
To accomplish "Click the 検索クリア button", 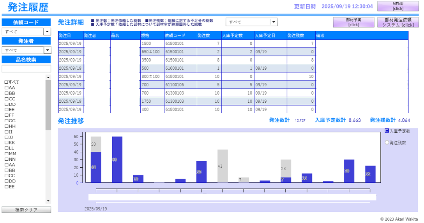I will [x=26, y=210].
